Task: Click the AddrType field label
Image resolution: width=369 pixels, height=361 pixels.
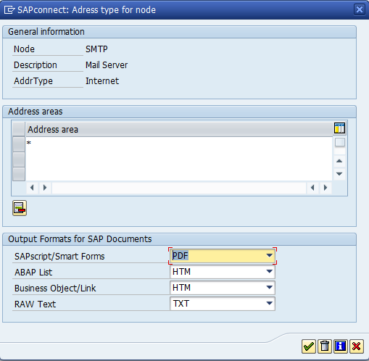Action: (x=33, y=81)
